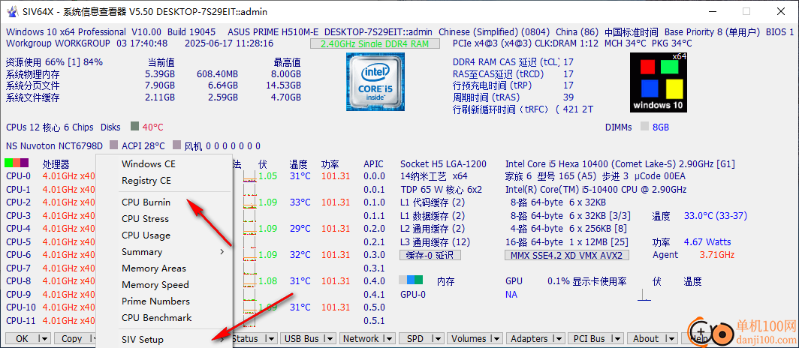This screenshot has height=348, width=799.
Task: Click the Volumes button
Action: (x=469, y=339)
